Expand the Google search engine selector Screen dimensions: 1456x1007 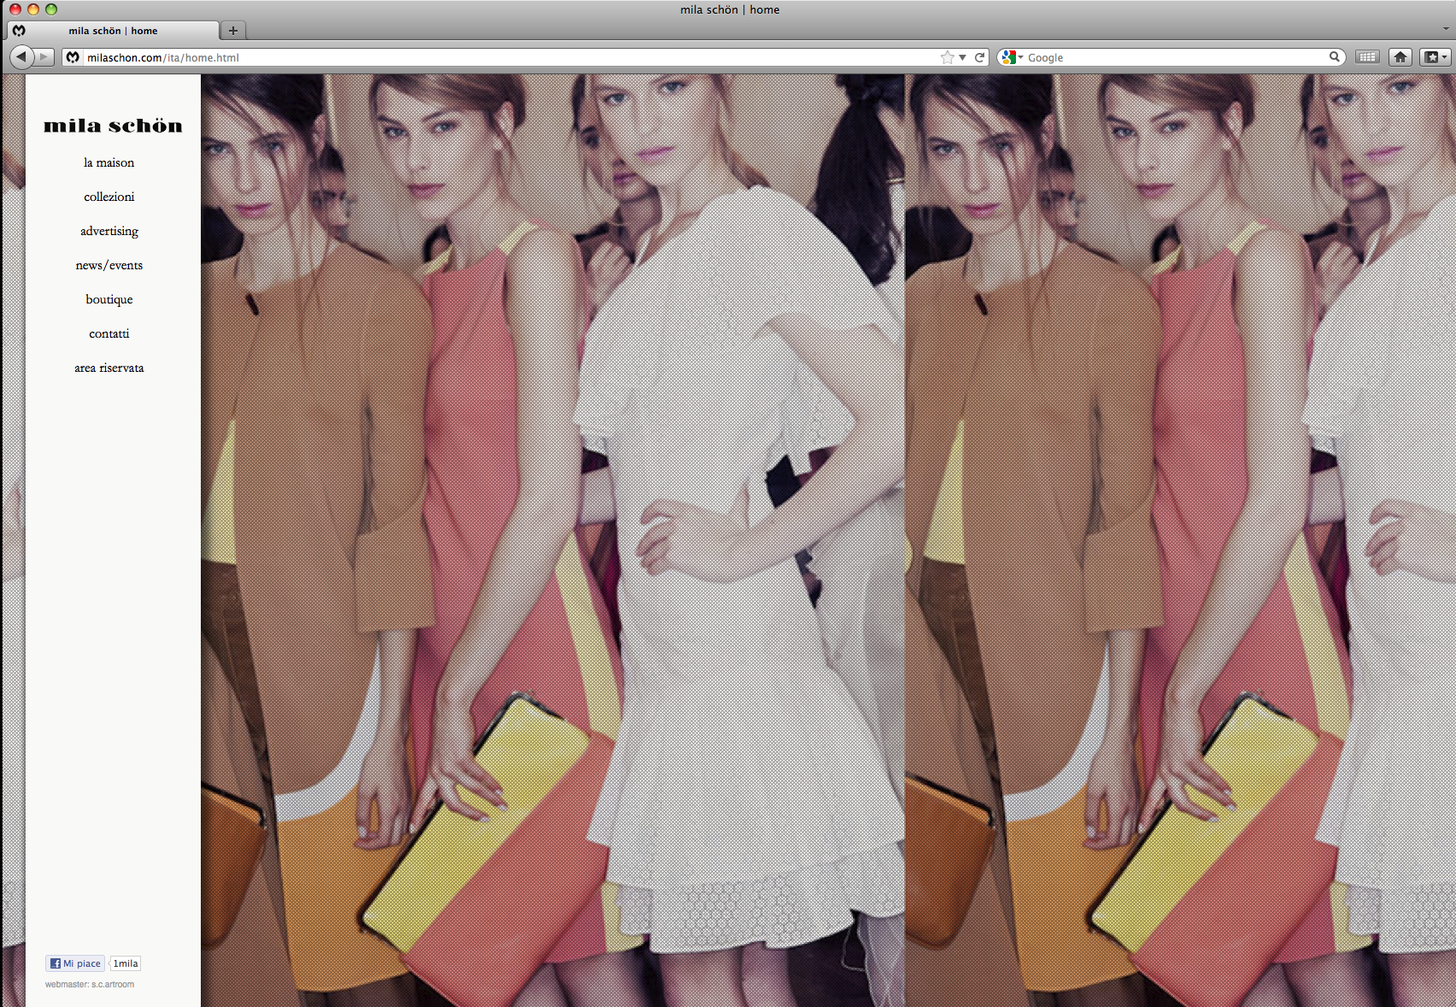point(1012,57)
